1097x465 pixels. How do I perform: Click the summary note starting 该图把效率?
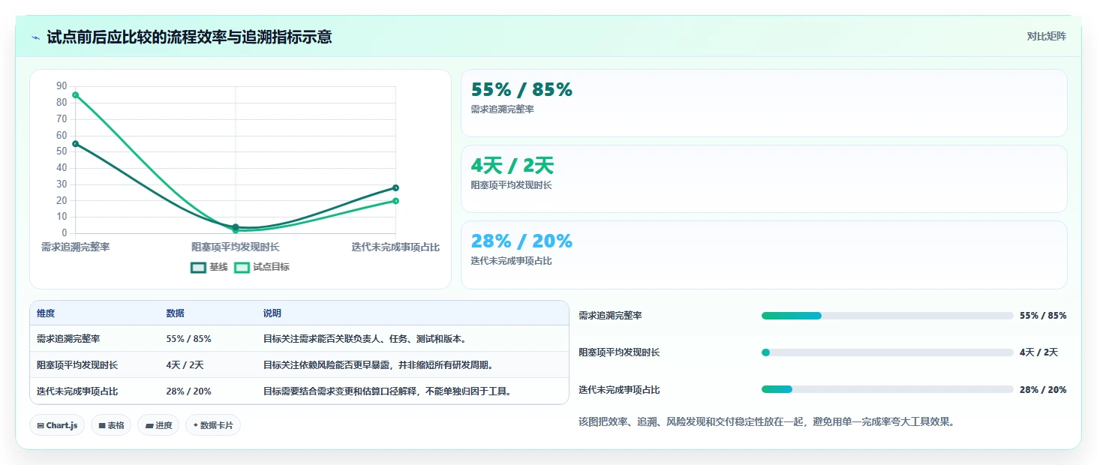click(767, 422)
